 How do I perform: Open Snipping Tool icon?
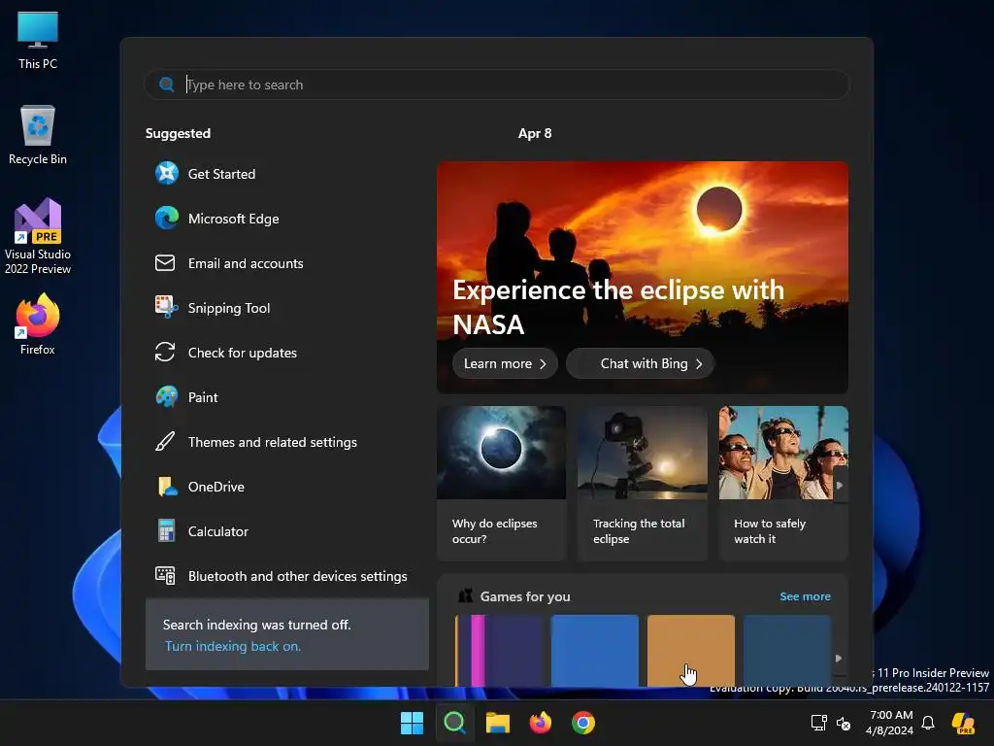pos(167,308)
